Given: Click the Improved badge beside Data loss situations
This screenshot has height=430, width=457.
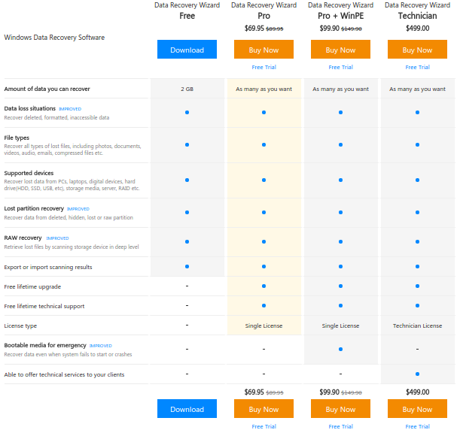Looking at the screenshot, I should [70, 109].
